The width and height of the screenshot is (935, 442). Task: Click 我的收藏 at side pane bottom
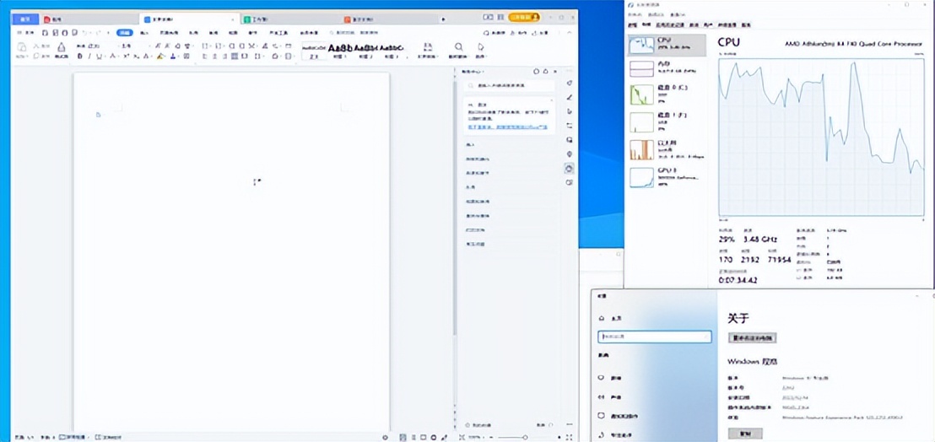(x=479, y=425)
